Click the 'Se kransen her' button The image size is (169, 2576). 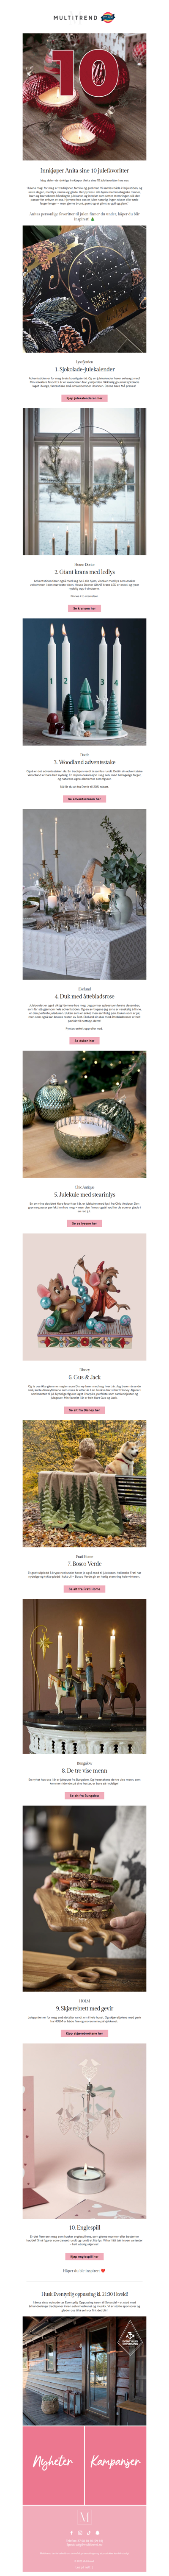[84, 608]
